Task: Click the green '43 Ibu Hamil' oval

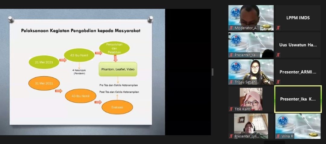Action: point(79,55)
